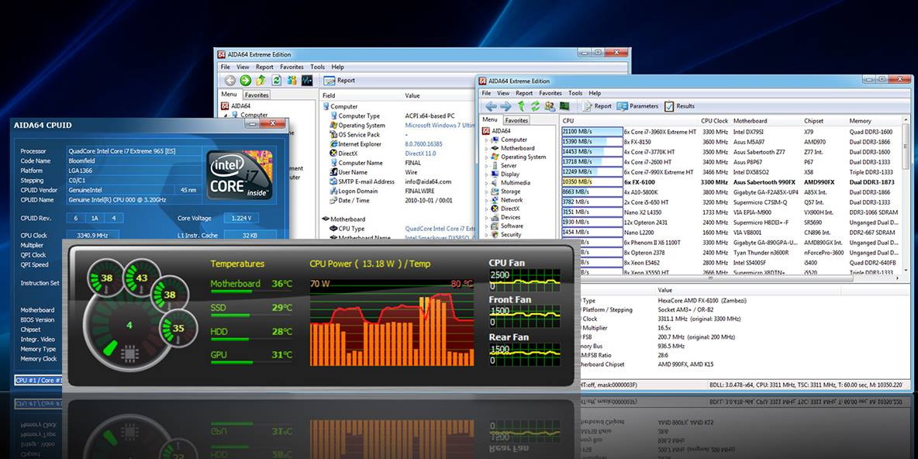
Task: Click the 21100 MB/s result bar
Action: pyautogui.click(x=592, y=132)
